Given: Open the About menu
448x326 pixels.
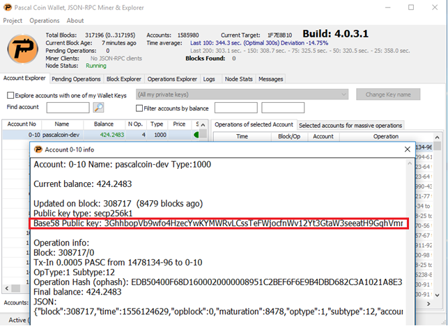Looking at the screenshot, I should [x=75, y=21].
